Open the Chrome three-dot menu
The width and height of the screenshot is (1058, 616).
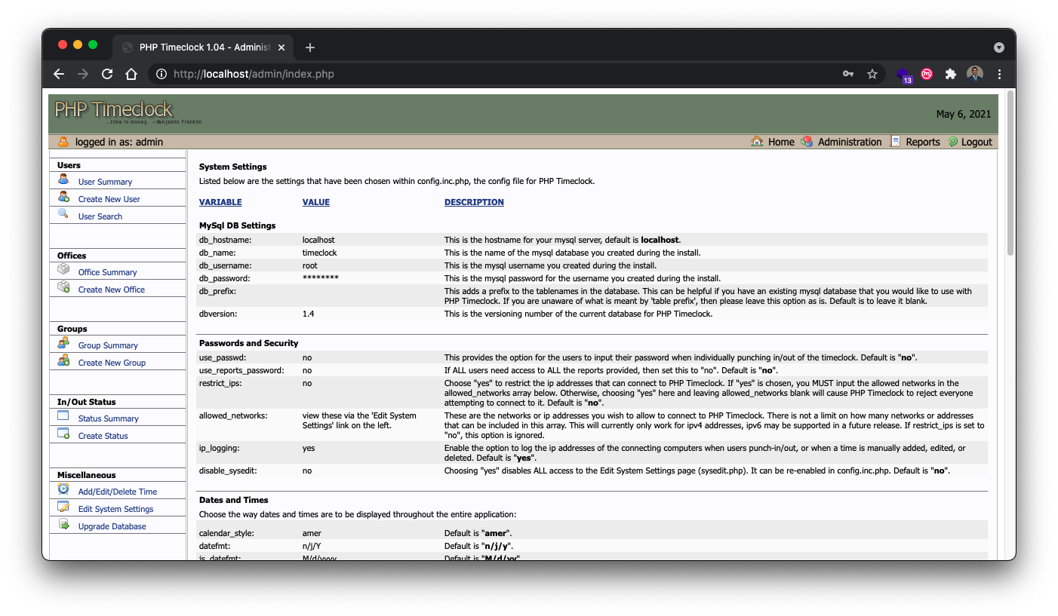click(999, 74)
